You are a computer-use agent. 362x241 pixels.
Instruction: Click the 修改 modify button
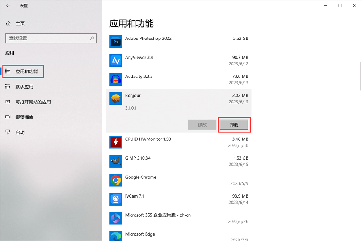tap(202, 124)
